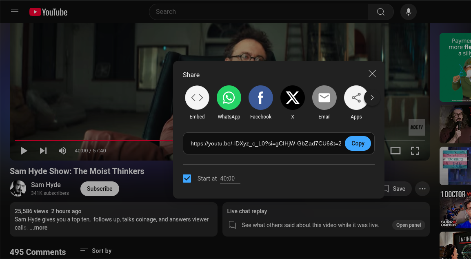Click the Search input field
The height and width of the screenshot is (259, 471).
click(259, 12)
